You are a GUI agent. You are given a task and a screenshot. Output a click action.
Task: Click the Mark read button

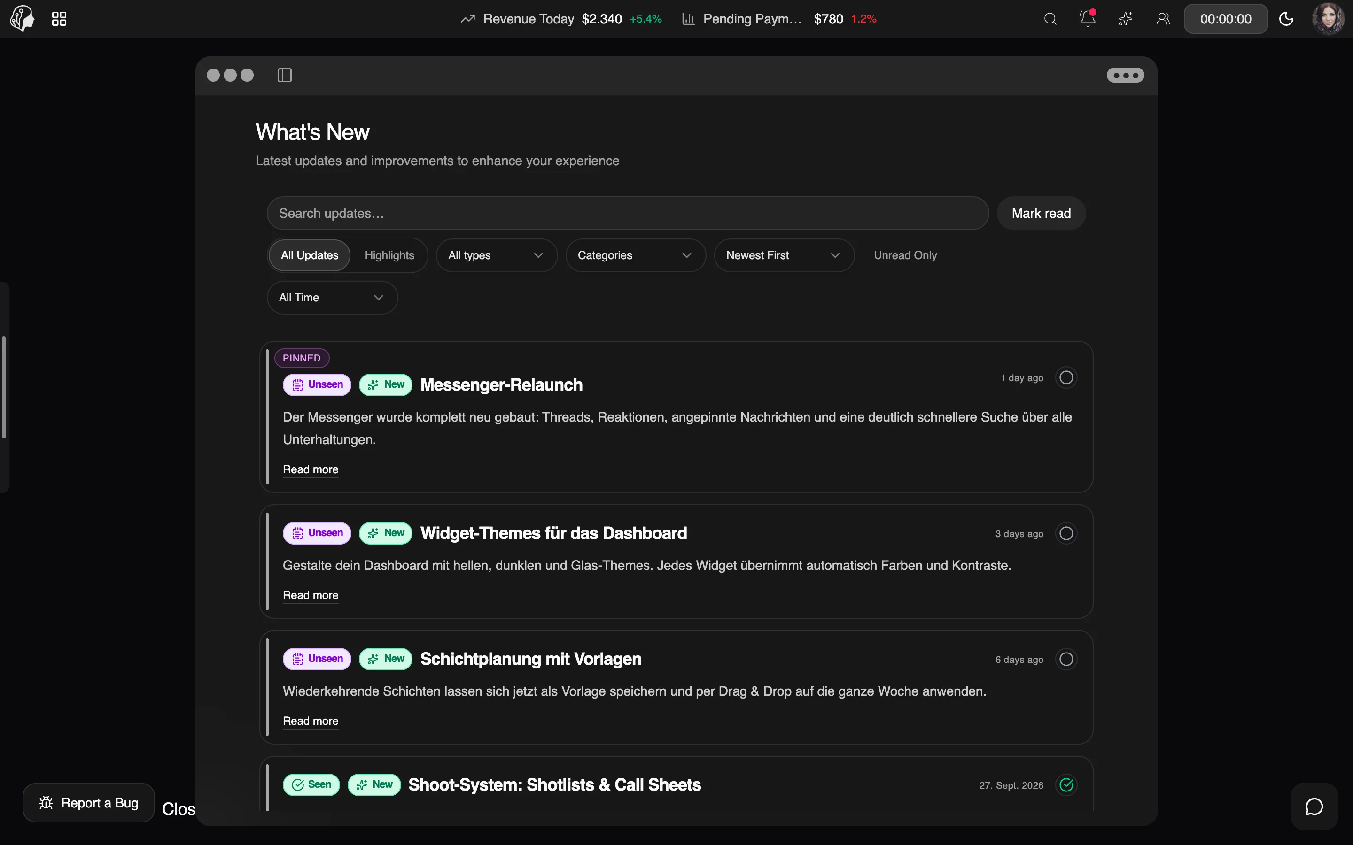coord(1041,213)
